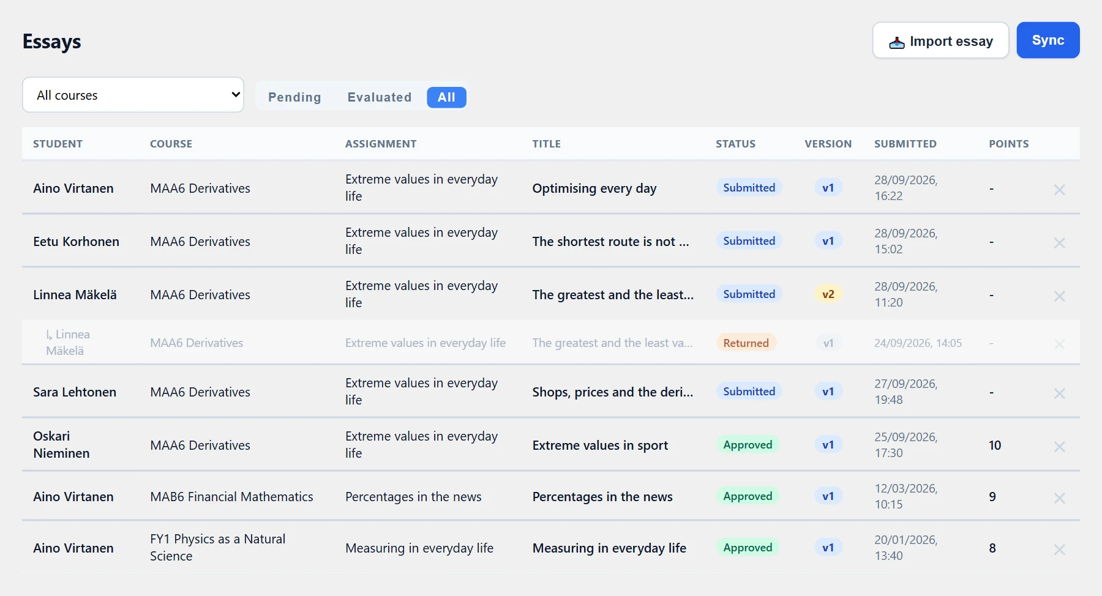The height and width of the screenshot is (596, 1102).
Task: Click the STUDENT column header
Action: click(58, 144)
